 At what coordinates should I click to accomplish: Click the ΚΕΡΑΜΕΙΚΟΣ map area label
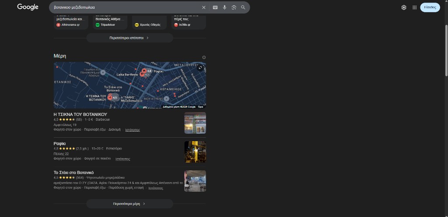(x=171, y=89)
